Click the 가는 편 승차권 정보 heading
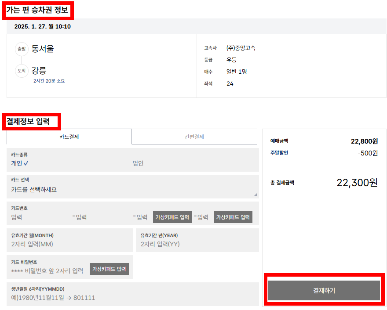387x310 pixels. (37, 10)
